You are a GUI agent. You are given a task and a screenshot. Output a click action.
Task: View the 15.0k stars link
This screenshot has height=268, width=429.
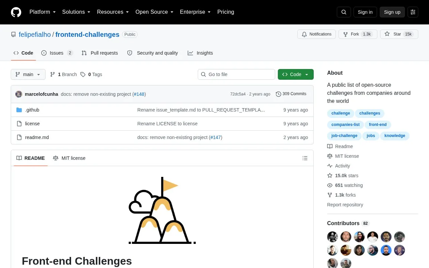pos(343,176)
